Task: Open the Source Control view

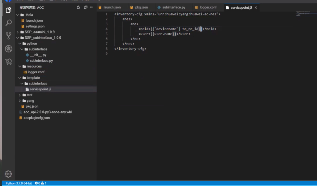Action: (x=8, y=36)
